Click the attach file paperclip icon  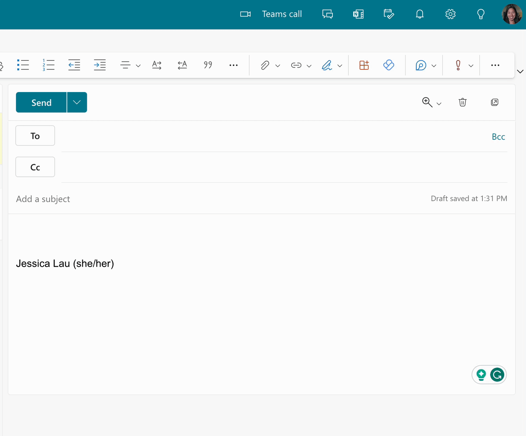pos(265,65)
